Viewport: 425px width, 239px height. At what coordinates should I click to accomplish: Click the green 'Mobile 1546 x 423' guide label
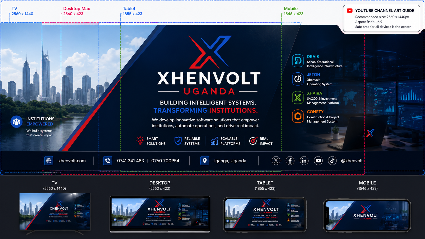(294, 11)
